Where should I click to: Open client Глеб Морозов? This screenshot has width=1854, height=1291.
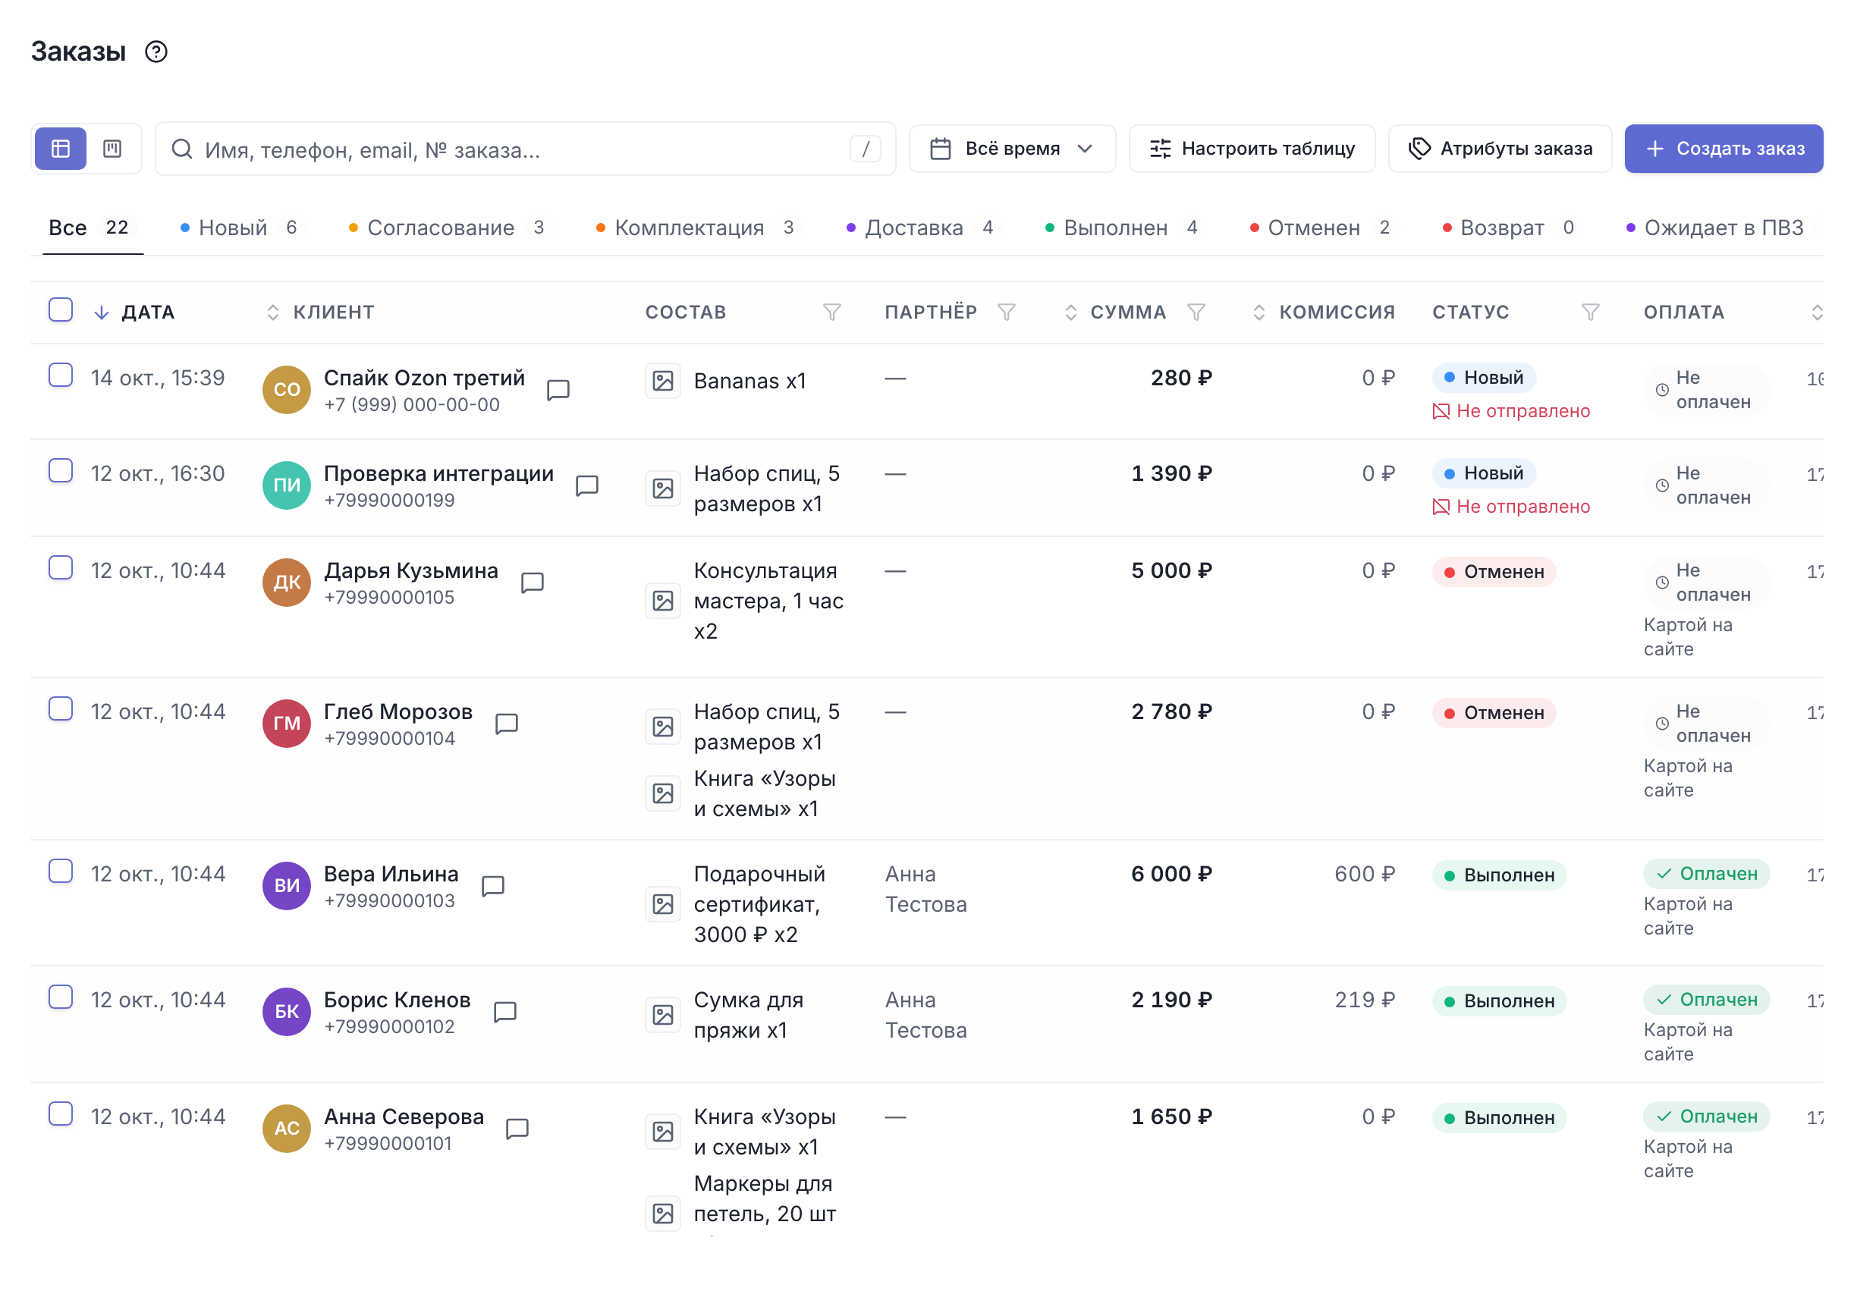click(398, 712)
